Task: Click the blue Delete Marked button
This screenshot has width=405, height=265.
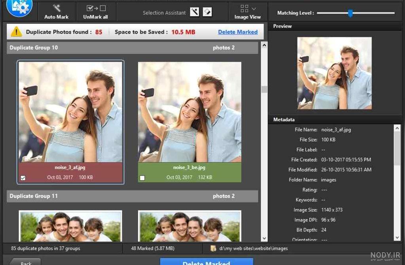Action: click(x=206, y=261)
